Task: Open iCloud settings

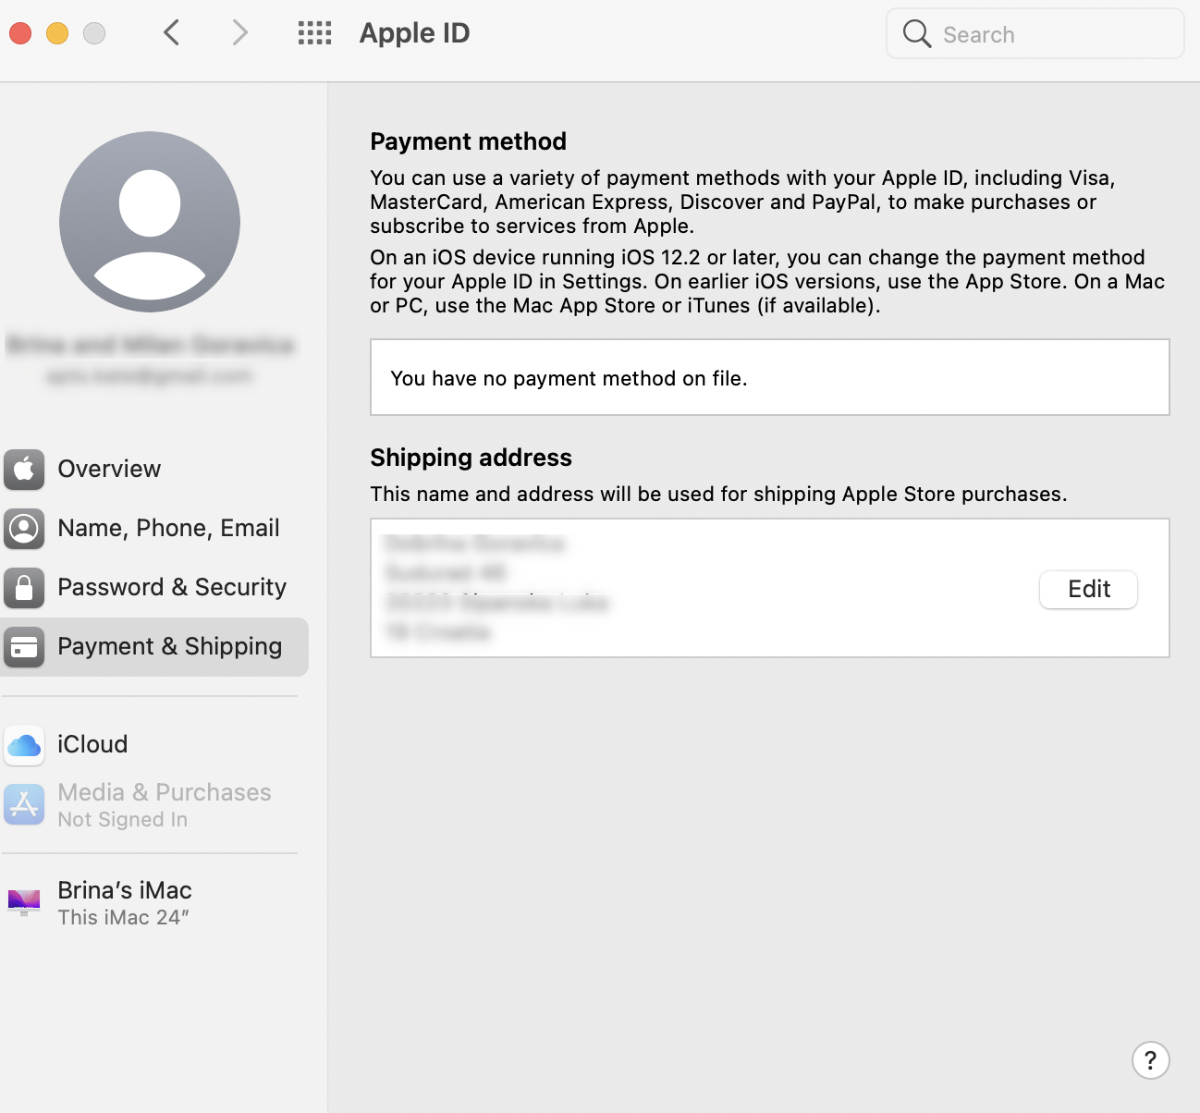Action: click(154, 745)
